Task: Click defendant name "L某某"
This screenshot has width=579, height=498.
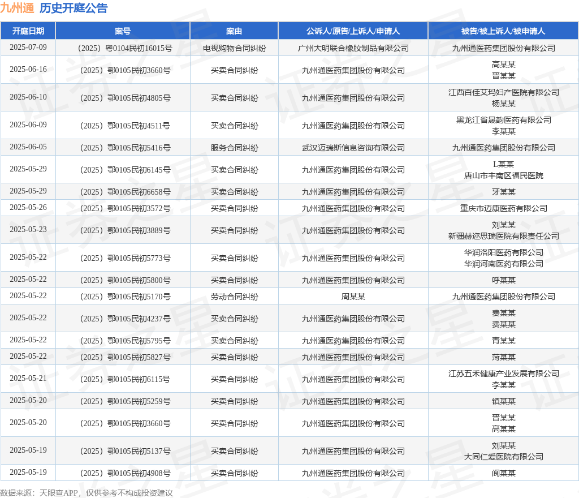Action: pyautogui.click(x=504, y=165)
